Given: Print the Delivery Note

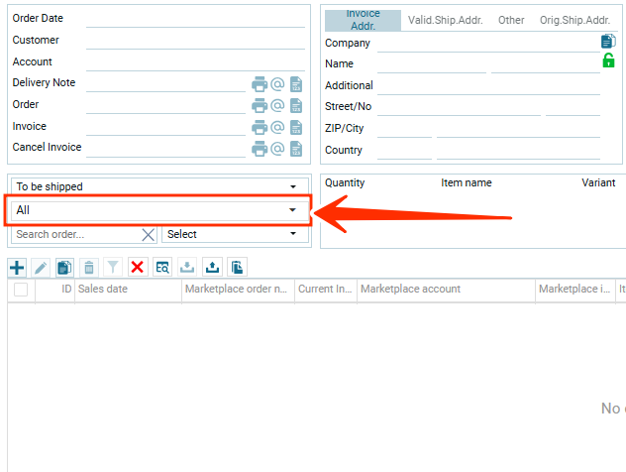Looking at the screenshot, I should pyautogui.click(x=260, y=84).
